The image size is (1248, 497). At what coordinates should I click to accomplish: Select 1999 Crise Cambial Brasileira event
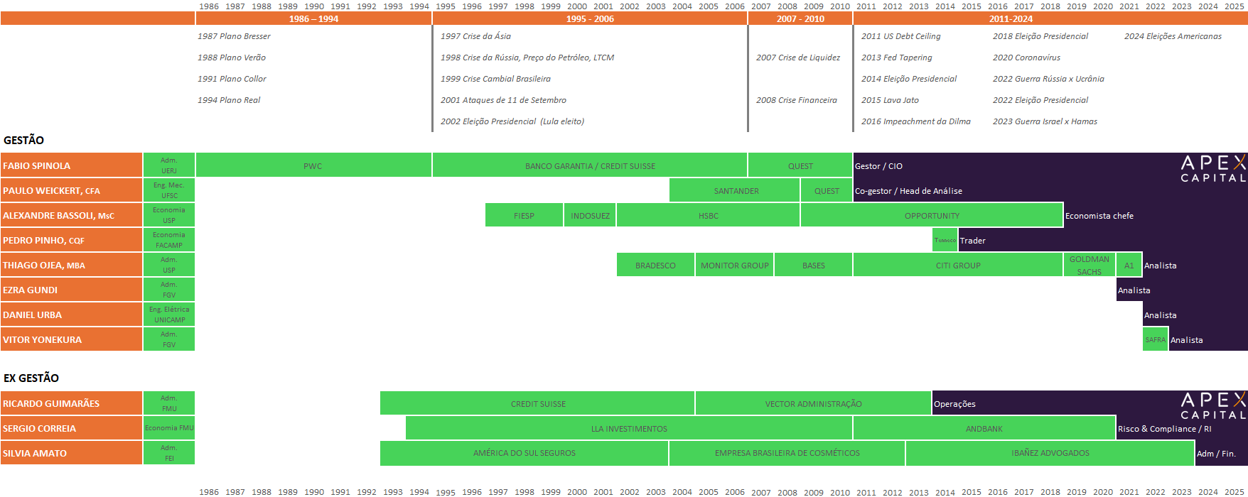(x=495, y=79)
